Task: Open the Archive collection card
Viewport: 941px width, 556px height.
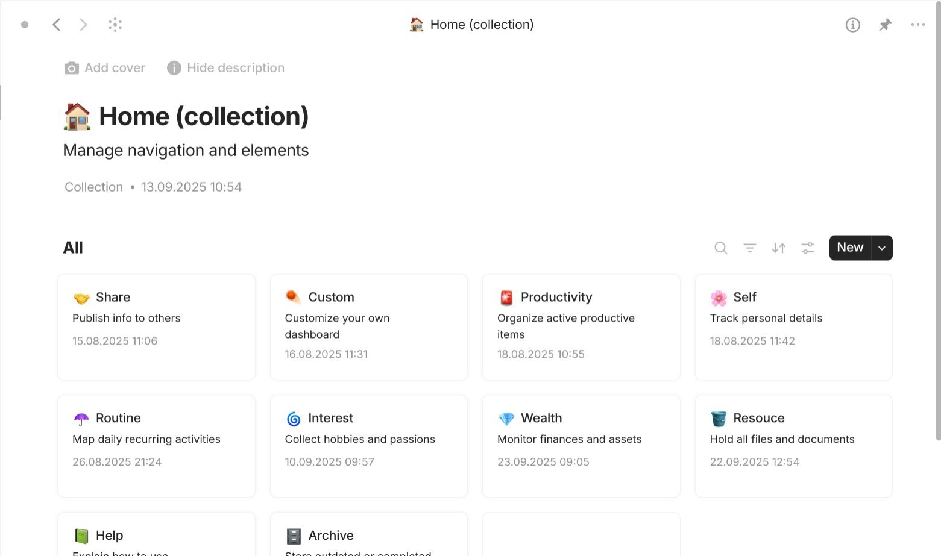Action: click(x=368, y=535)
